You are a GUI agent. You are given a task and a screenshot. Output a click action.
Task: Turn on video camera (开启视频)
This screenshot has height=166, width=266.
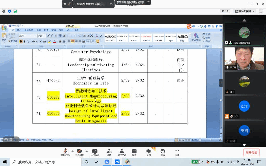coord(79,151)
